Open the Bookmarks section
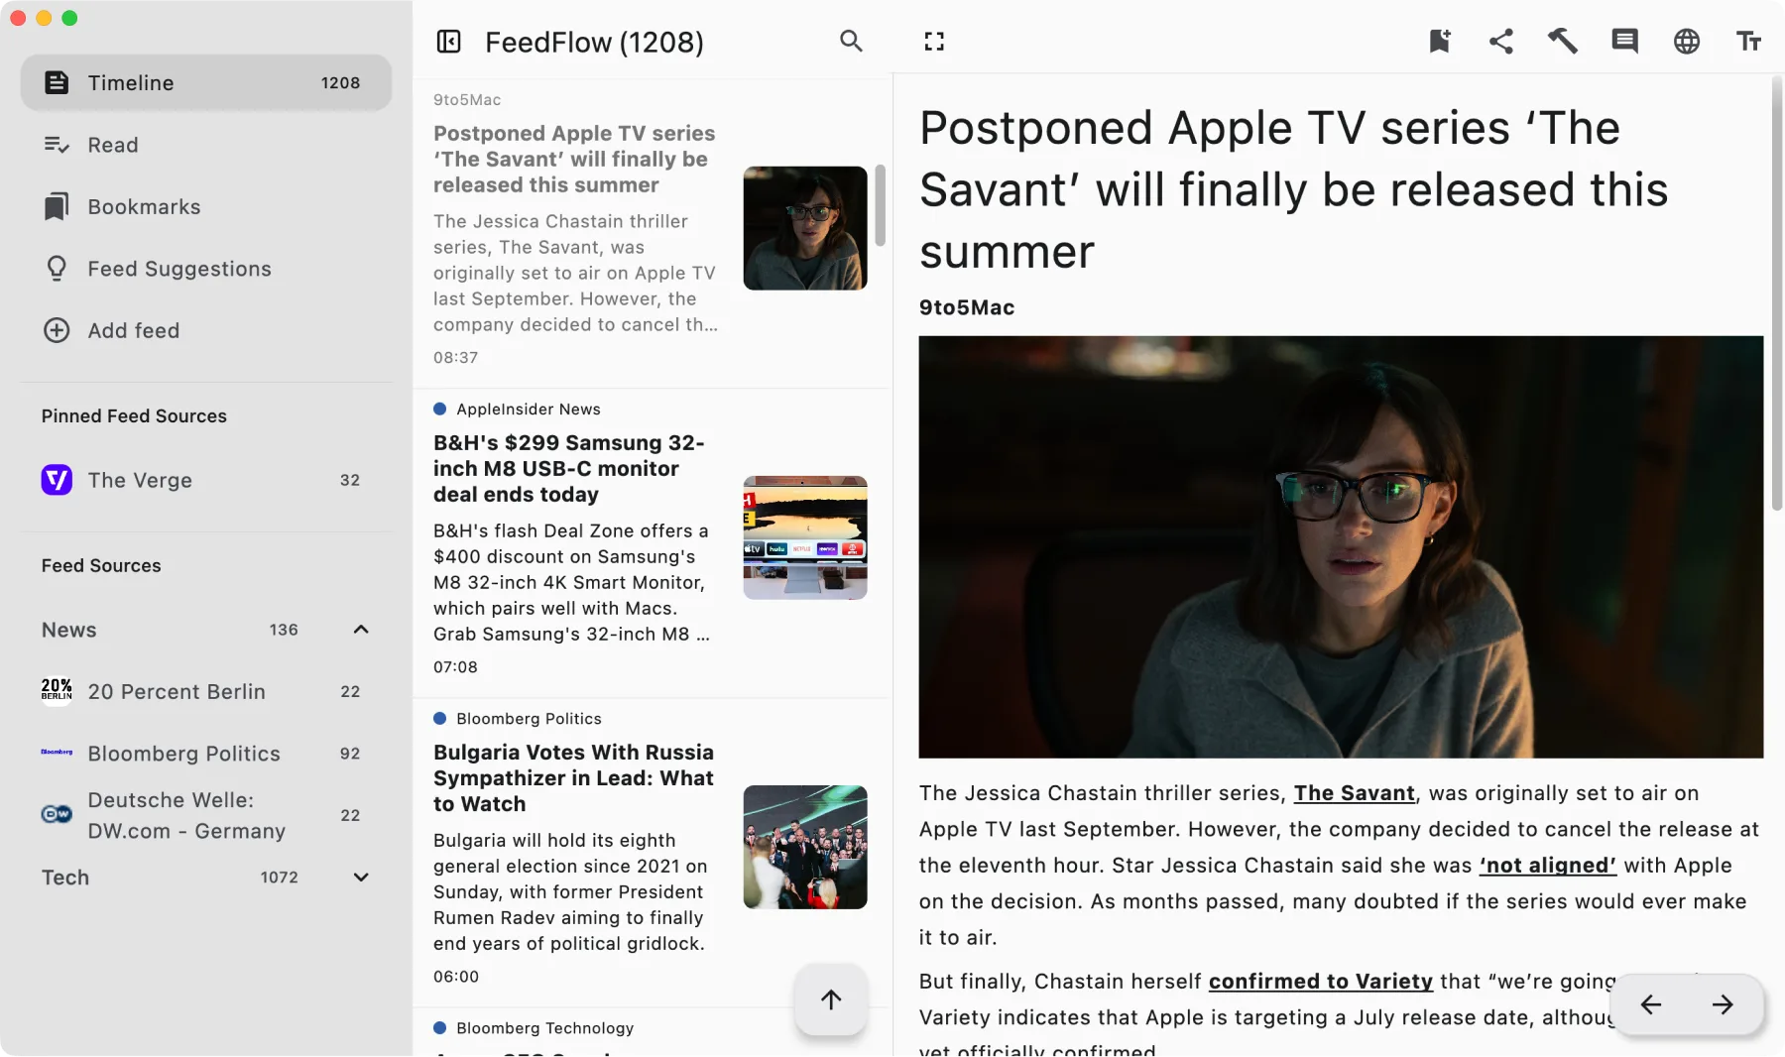1785x1057 pixels. tap(145, 206)
